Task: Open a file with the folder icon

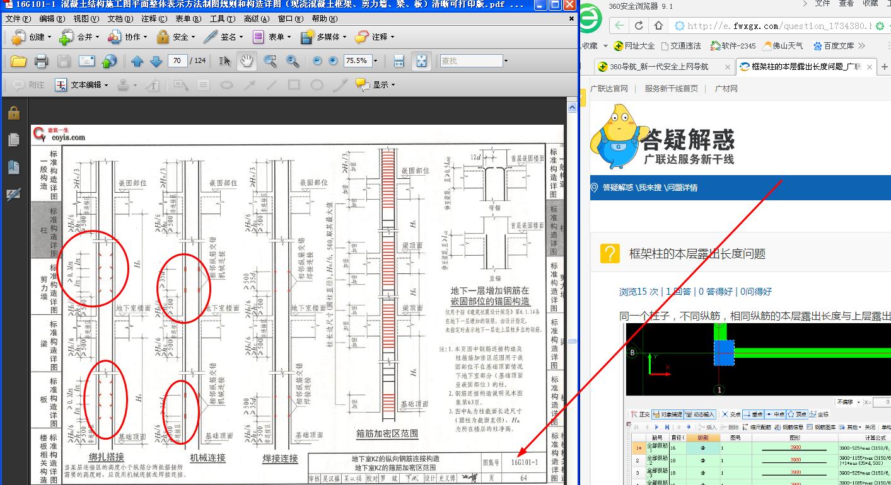Action: pos(18,61)
